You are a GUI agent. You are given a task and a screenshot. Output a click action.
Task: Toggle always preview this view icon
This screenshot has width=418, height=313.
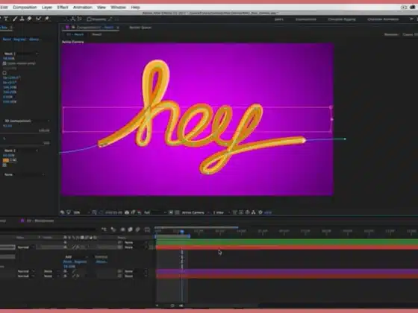[62, 212]
